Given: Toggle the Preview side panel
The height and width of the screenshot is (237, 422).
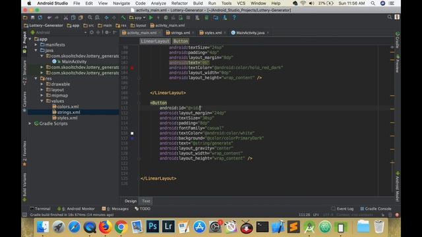Looking at the screenshot, I should [x=397, y=64].
